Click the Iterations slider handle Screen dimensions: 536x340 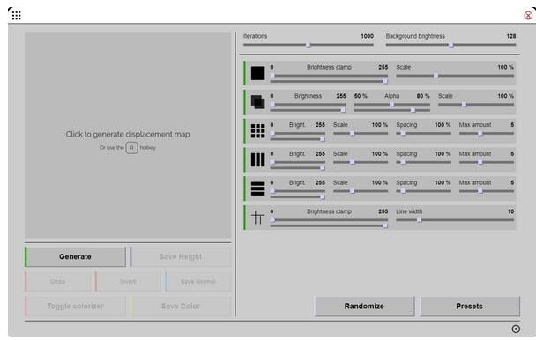(308, 45)
